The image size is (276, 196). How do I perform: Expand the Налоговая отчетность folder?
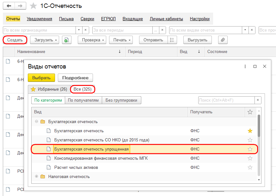point(36,176)
